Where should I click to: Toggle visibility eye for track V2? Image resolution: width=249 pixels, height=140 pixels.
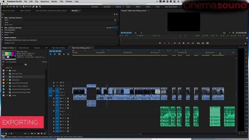point(63,86)
